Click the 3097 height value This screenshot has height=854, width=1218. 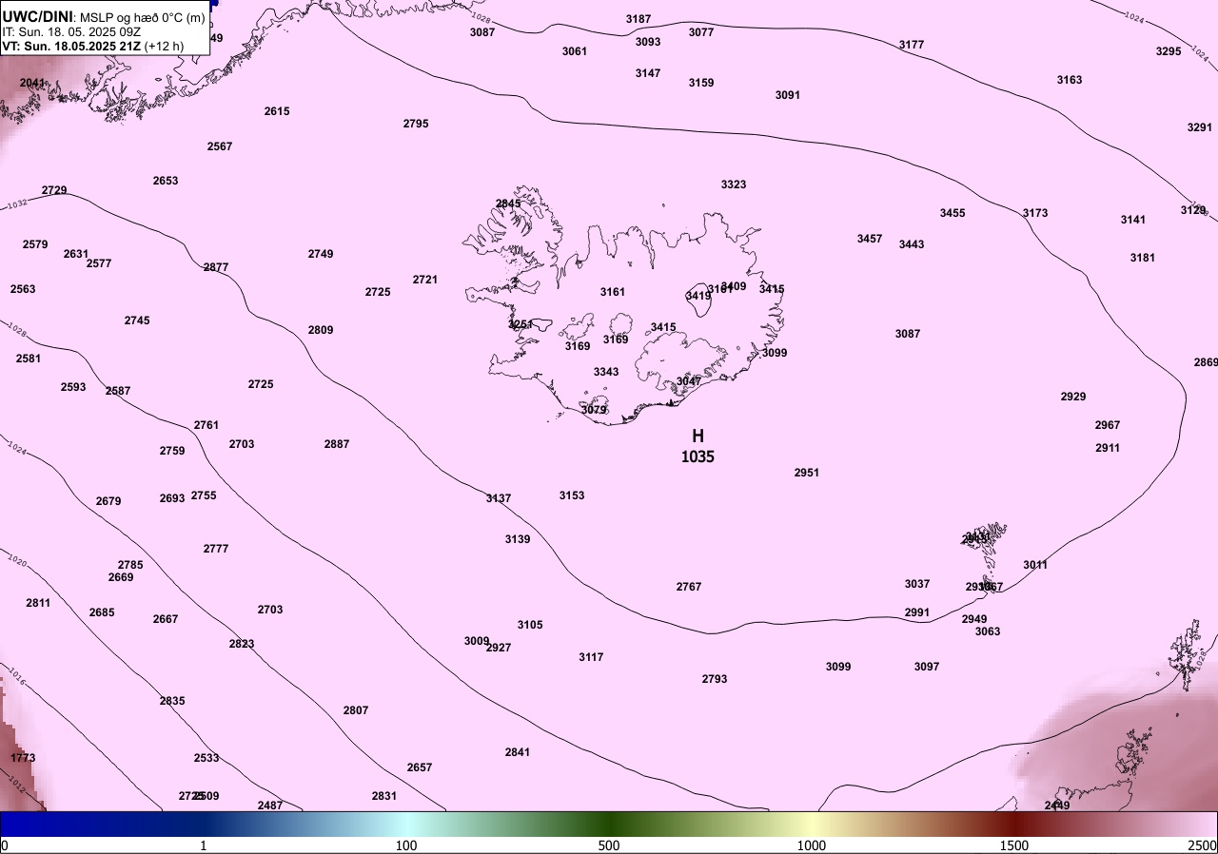click(927, 667)
